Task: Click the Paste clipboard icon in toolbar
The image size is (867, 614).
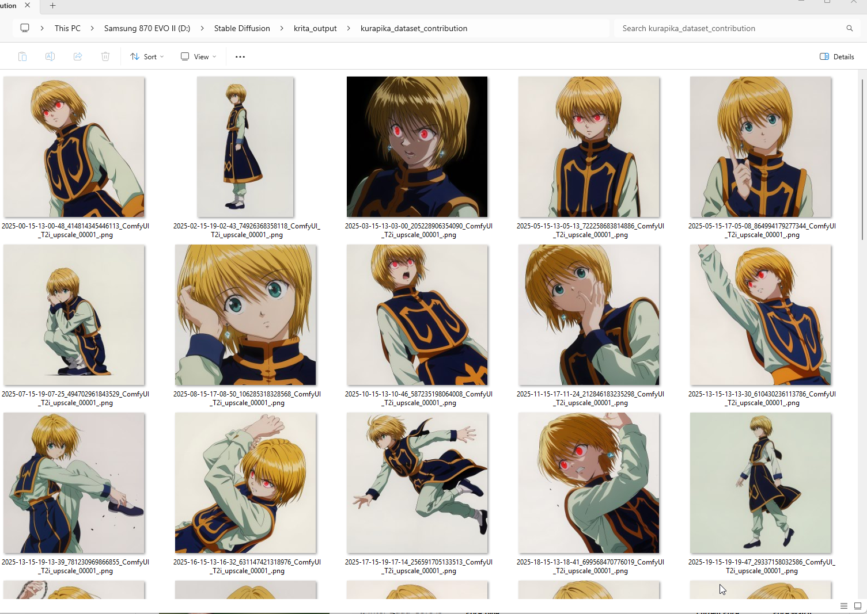Action: pyautogui.click(x=22, y=56)
